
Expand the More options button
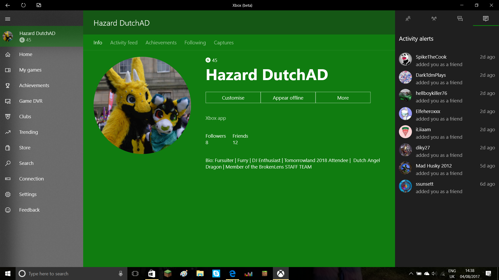tap(343, 98)
